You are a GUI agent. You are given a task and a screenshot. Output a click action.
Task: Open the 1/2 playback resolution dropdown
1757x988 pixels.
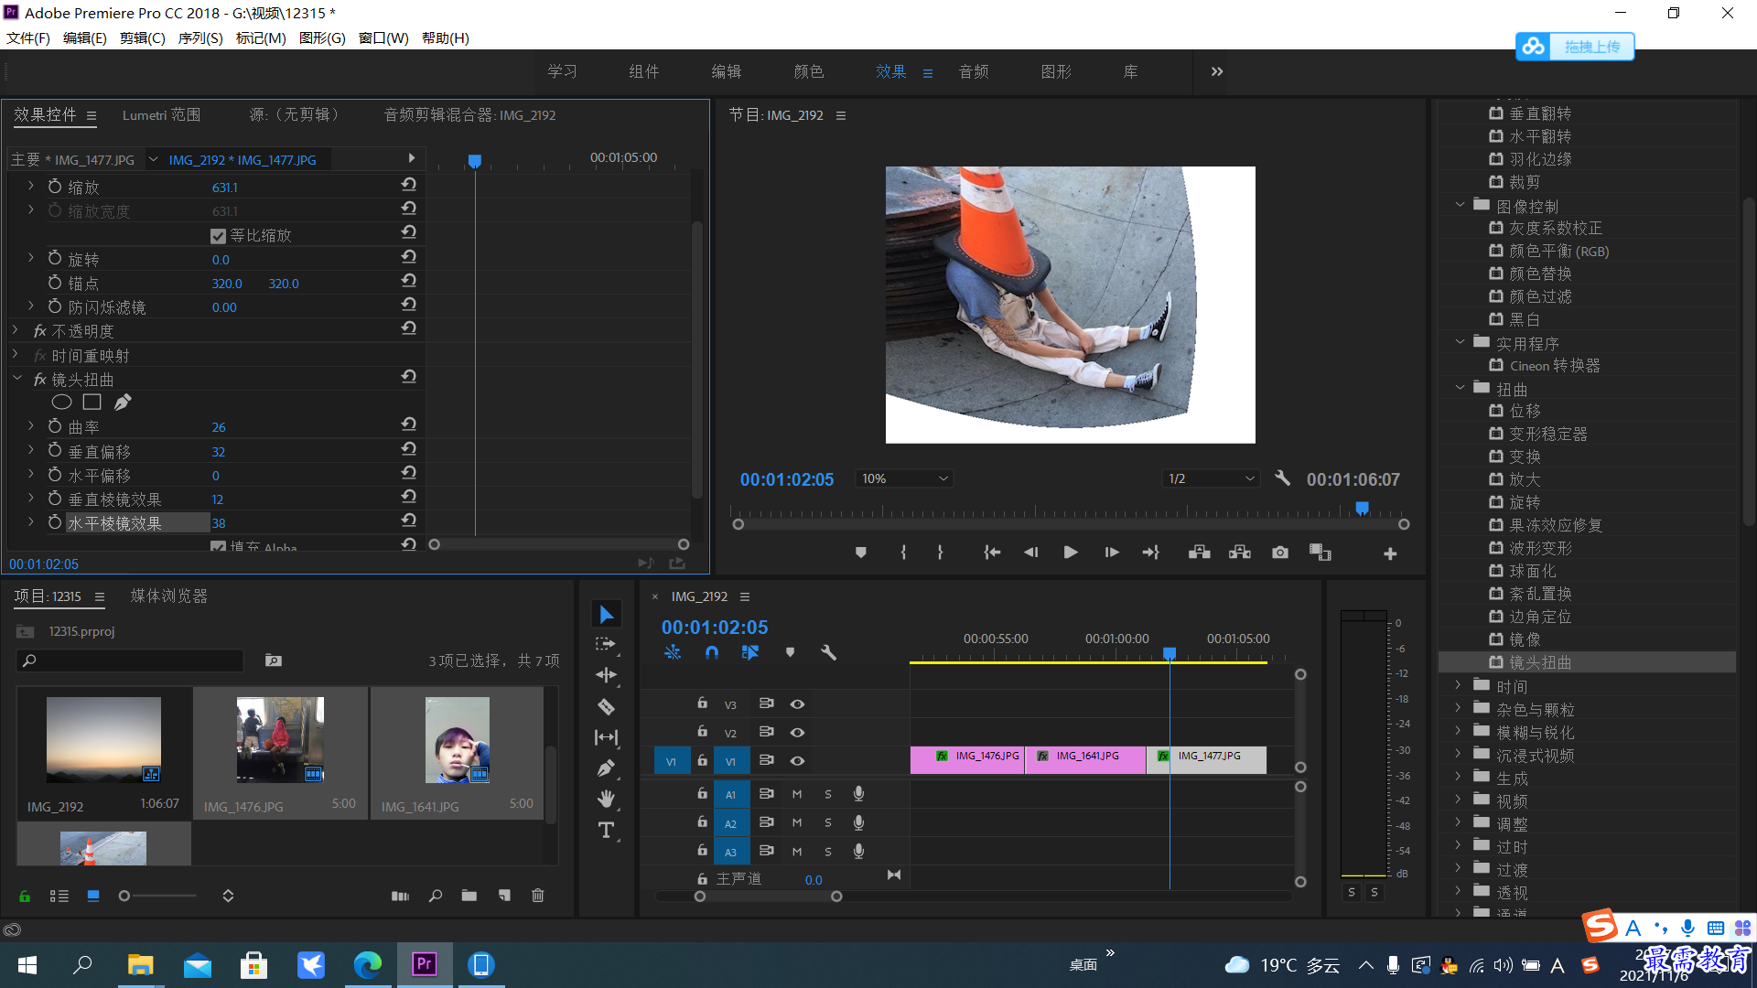pos(1212,478)
